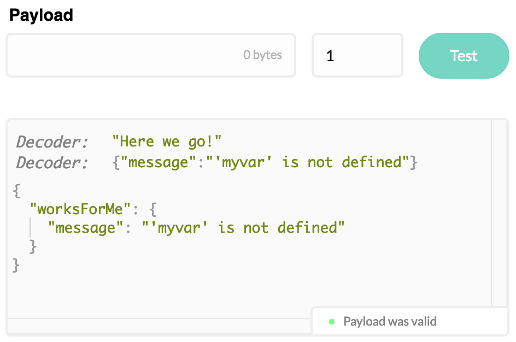
Task: Click the second Decoder message log line
Action: 265,162
